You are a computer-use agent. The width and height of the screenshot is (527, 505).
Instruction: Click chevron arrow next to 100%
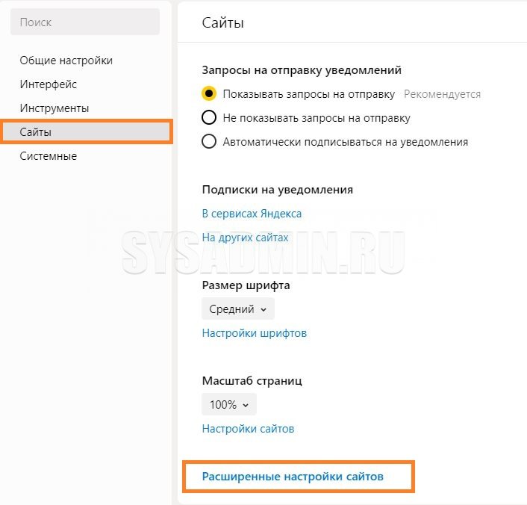[245, 406]
